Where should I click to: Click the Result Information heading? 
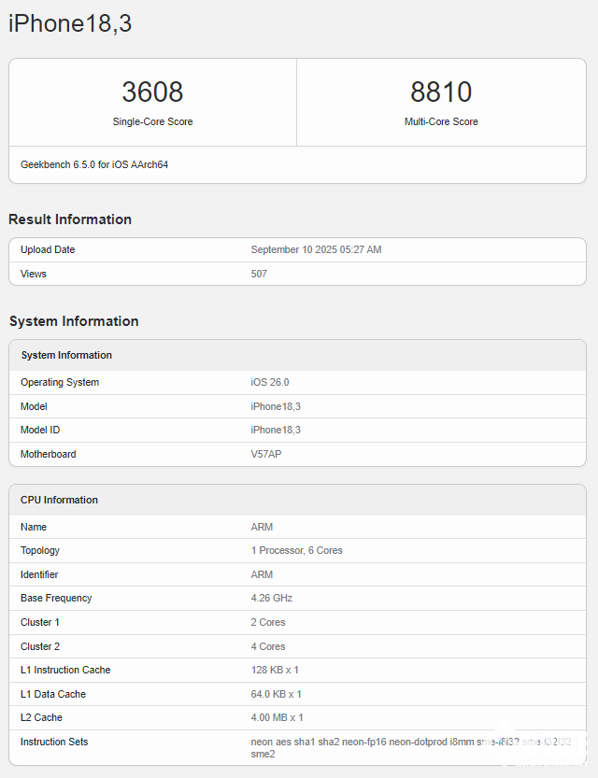click(x=70, y=219)
